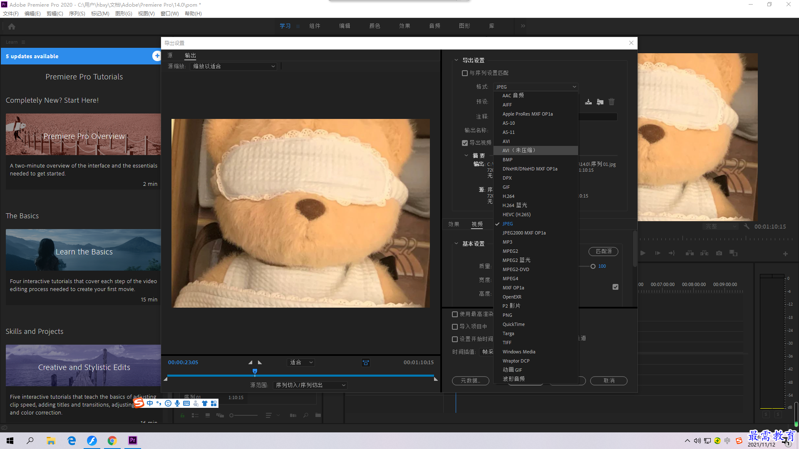
Task: Open Premiere Pro Overview tutorial
Action: click(83, 134)
